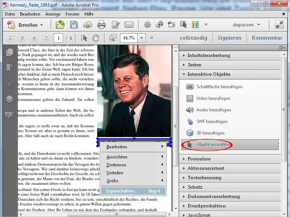This screenshot has height=217, width=290.
Task: Open navigation toolbar overflow arrow after zoom
Action: click(152, 38)
